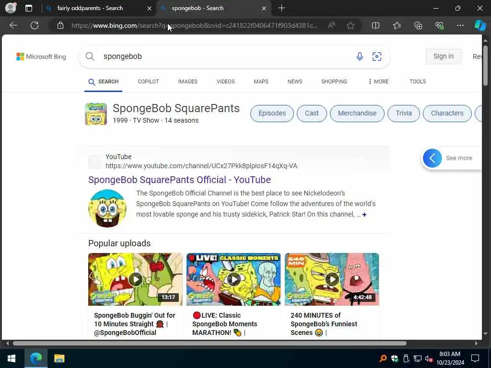This screenshot has width=491, height=368.
Task: Click the Trivia chip
Action: pos(404,113)
